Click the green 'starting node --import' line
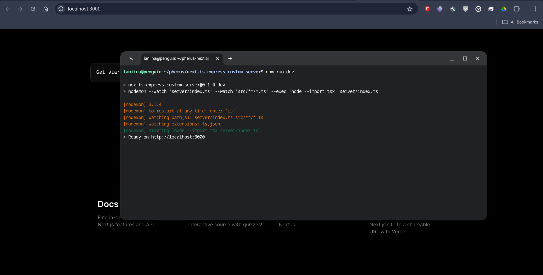The height and width of the screenshot is (275, 543). (192, 131)
